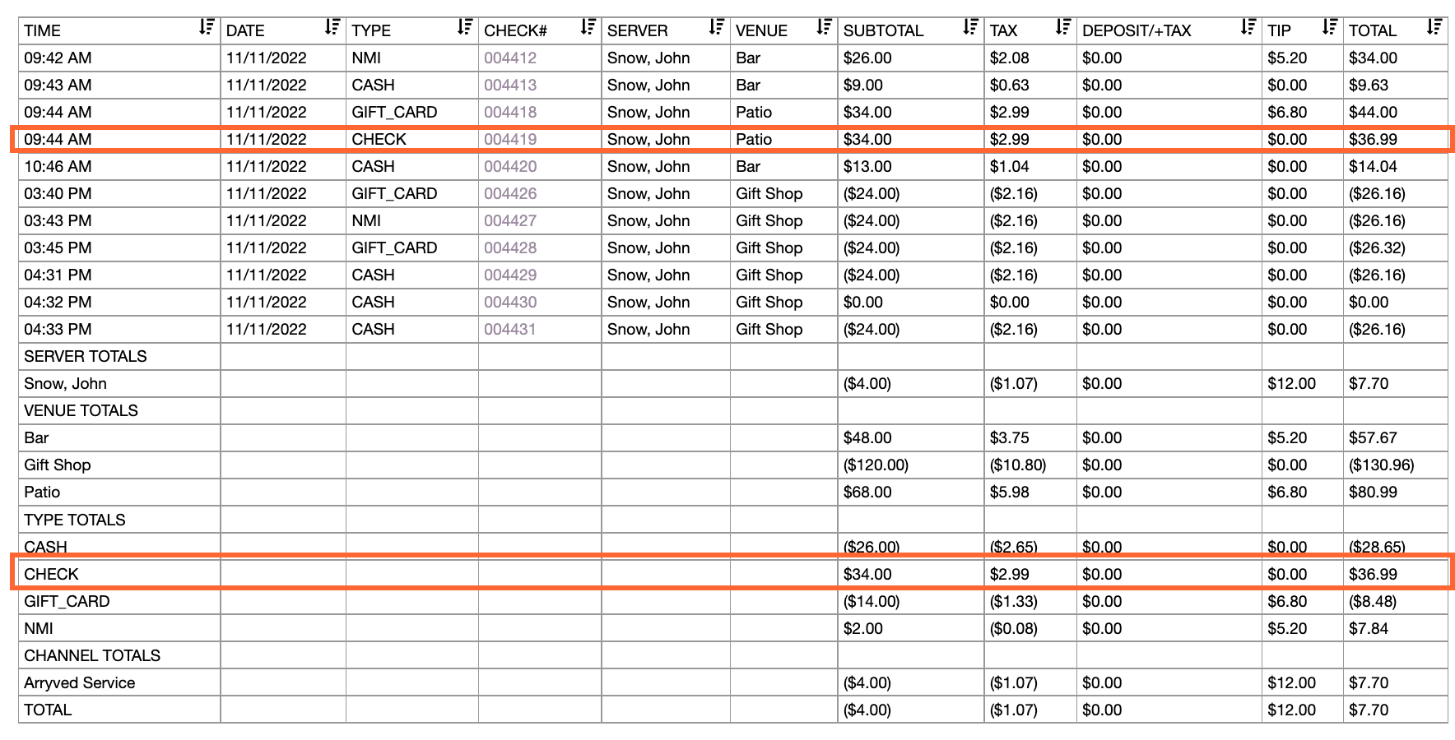Select the NMI type totals row label
Screen dimensions: 1455x740
[x=39, y=628]
